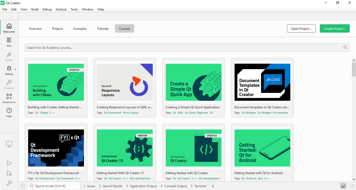
Task: Open the Build menu
Action: 35,9
